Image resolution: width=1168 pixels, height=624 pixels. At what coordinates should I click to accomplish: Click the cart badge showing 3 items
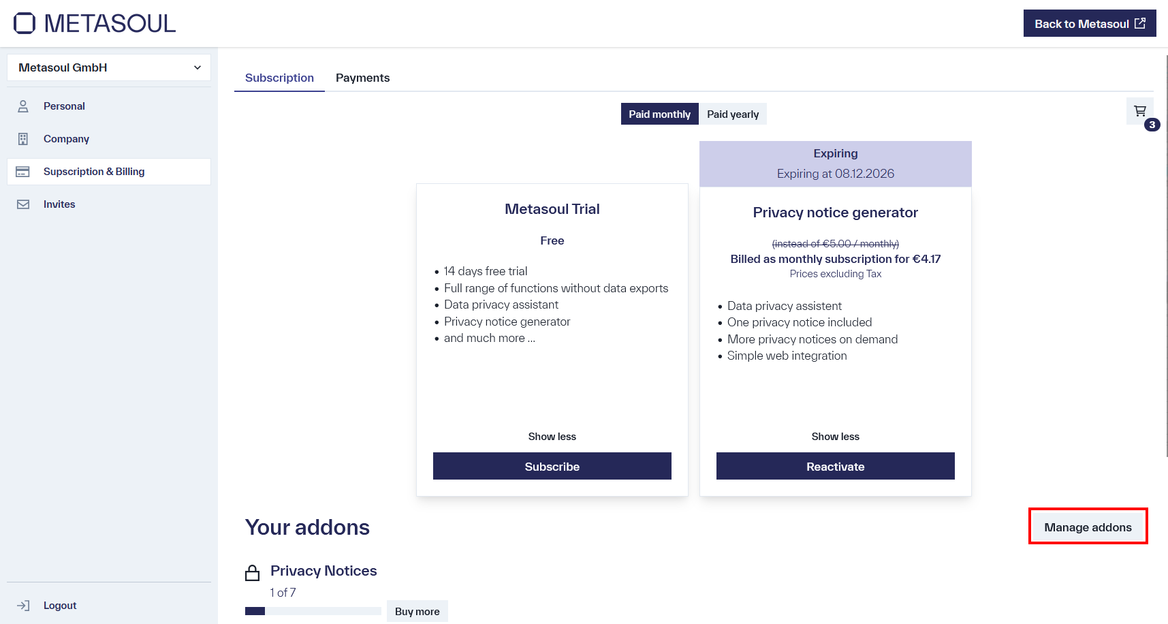pos(1152,125)
